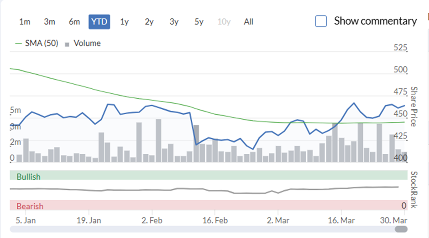The image size is (429, 238).
Task: Enable the Show commentary checkbox
Action: pyautogui.click(x=321, y=21)
